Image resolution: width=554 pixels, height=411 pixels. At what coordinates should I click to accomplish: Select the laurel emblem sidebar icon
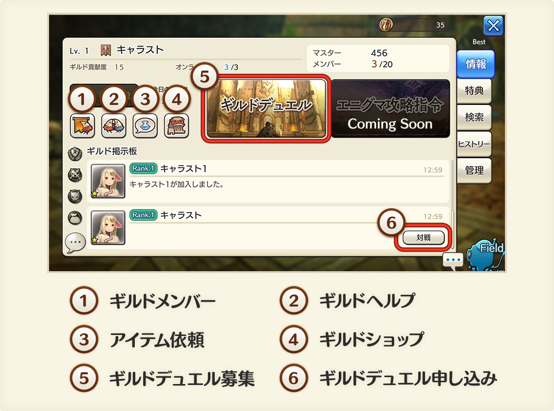75,154
